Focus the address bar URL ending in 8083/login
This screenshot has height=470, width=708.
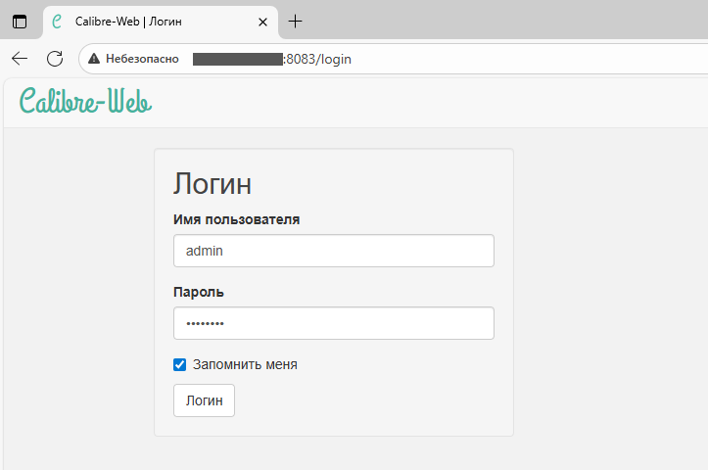click(392, 59)
